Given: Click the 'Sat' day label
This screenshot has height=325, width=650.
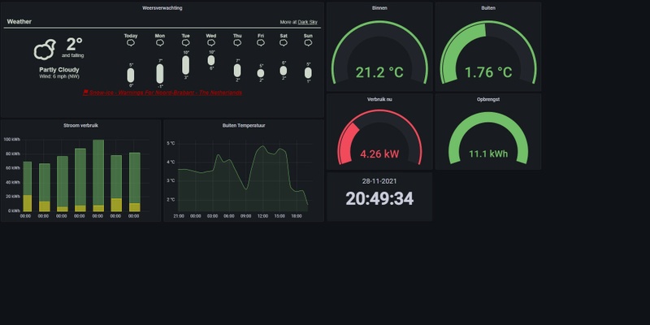Looking at the screenshot, I should pyautogui.click(x=284, y=36).
